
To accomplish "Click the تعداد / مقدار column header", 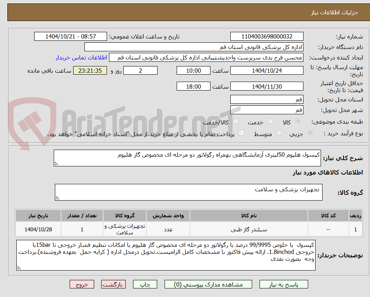I will click(x=82, y=215).
